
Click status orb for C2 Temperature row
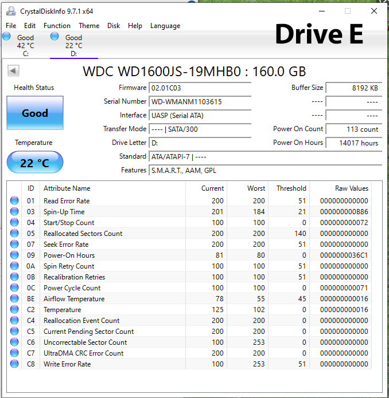point(14,309)
